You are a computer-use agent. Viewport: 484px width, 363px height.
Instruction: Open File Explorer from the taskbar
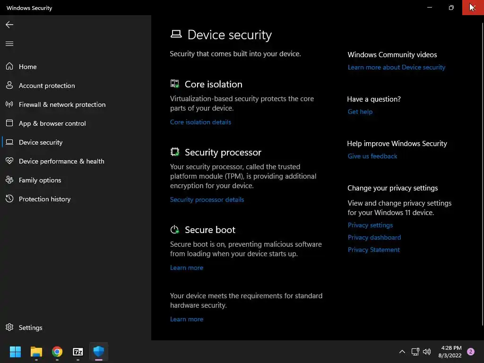(x=36, y=352)
